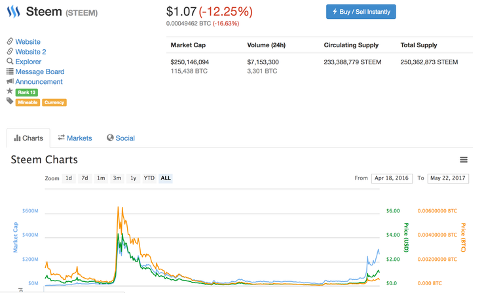The width and height of the screenshot is (503, 293).
Task: Click the Volume (24h) column header
Action: click(267, 45)
